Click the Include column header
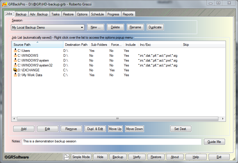Image resolution: width=238 pixels, height=163 pixels. point(131,44)
